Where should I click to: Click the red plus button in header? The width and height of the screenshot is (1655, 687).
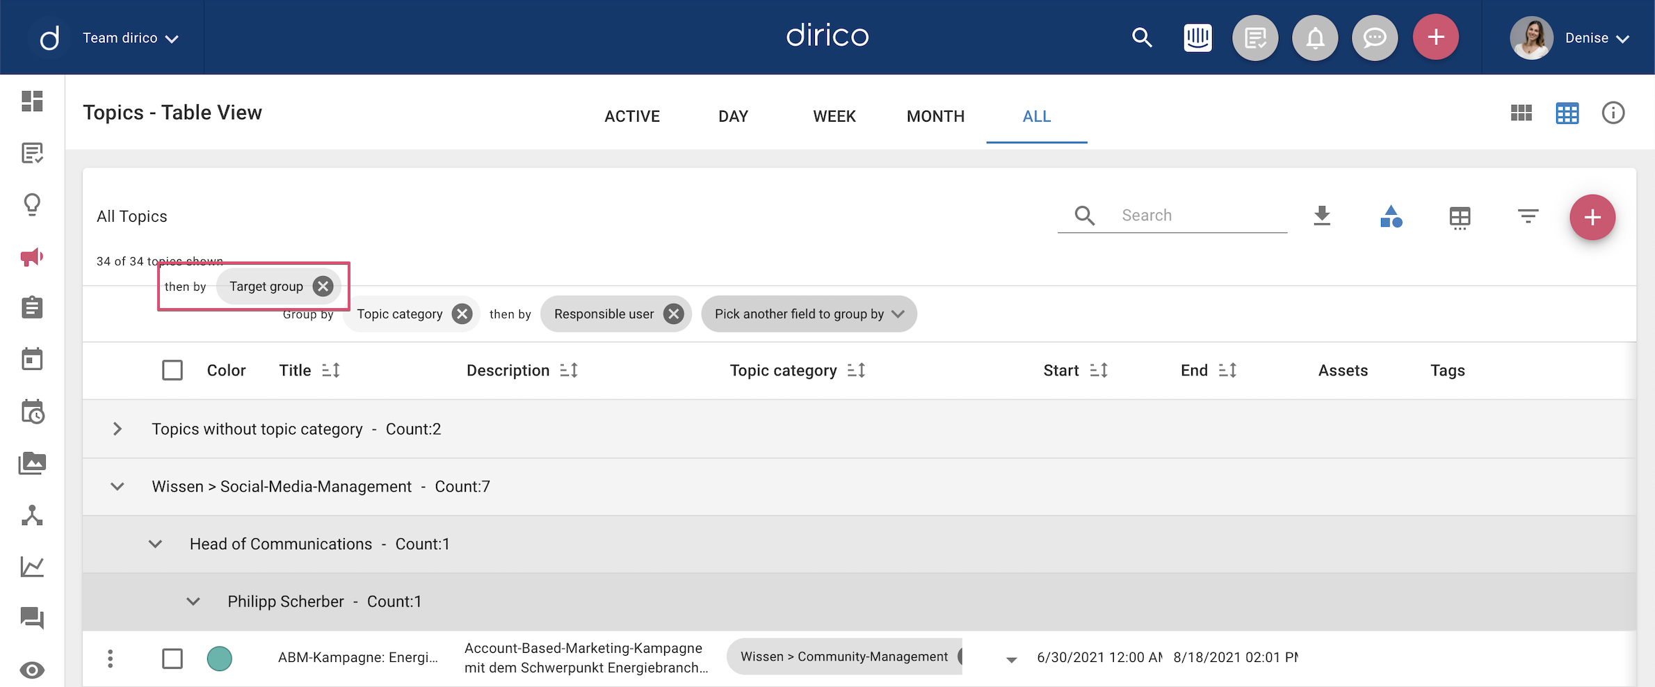pos(1436,38)
